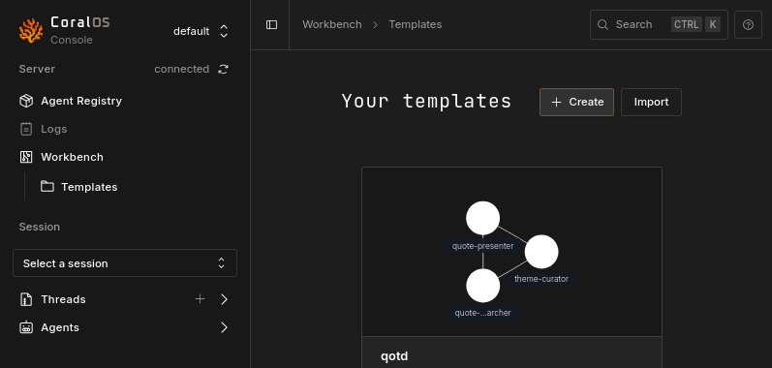
Task: Click the Your templates heading
Action: 426,102
